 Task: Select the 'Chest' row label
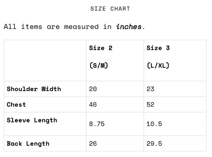coord(16,104)
